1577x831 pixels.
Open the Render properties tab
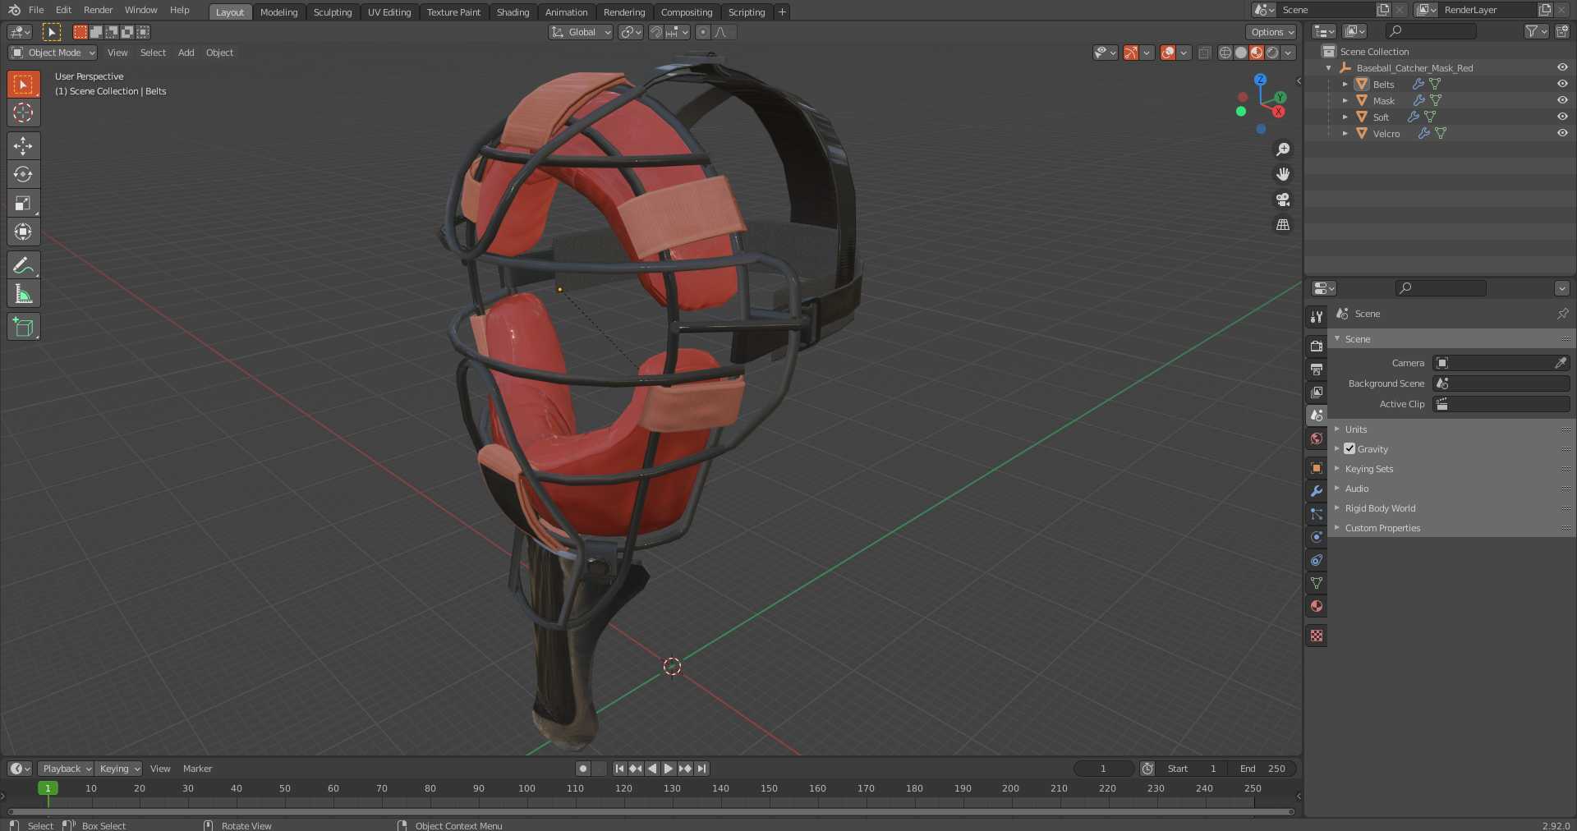point(1317,346)
